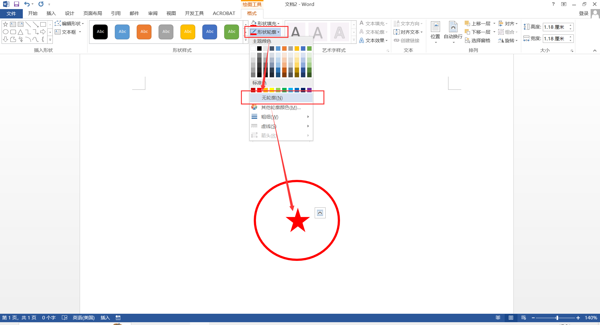Image resolution: width=600 pixels, height=325 pixels.
Task: Pick the purple standard color swatch
Action: coord(309,90)
